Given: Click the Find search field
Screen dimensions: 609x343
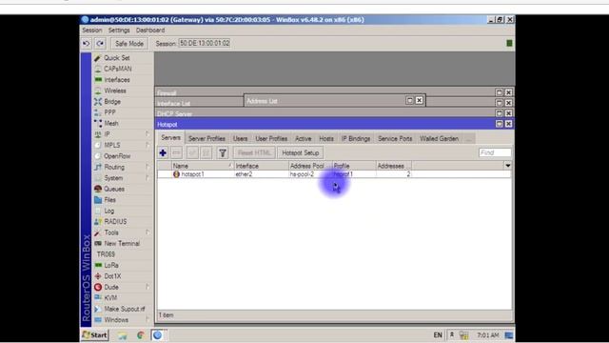Looking at the screenshot, I should click(x=495, y=152).
